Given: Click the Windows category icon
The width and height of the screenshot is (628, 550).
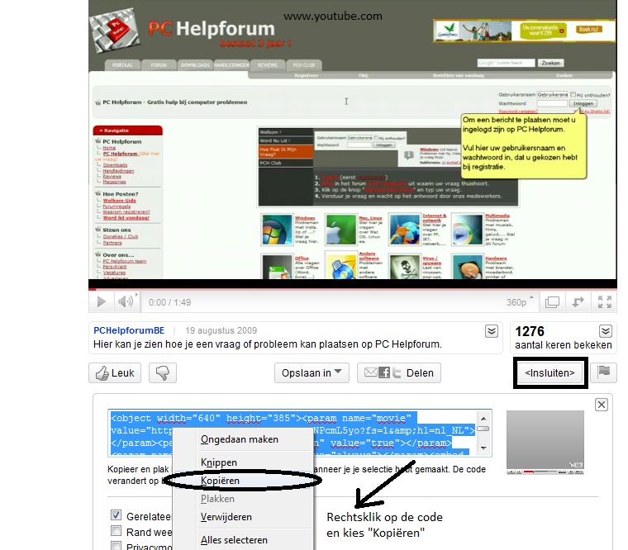Looking at the screenshot, I should pyautogui.click(x=277, y=230).
